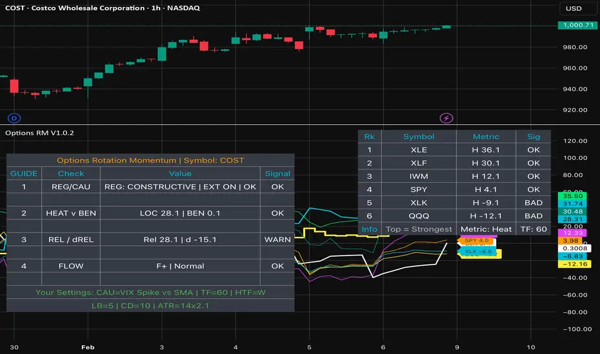Click the H -12.1 metric cell

pos(485,216)
